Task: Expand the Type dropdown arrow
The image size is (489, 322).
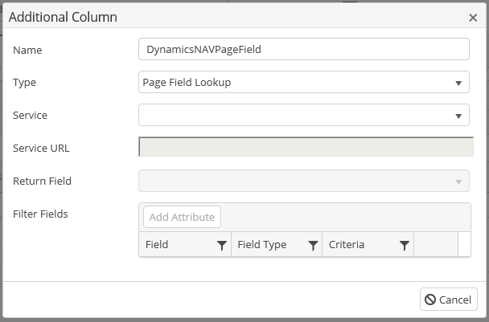Action: (x=458, y=83)
